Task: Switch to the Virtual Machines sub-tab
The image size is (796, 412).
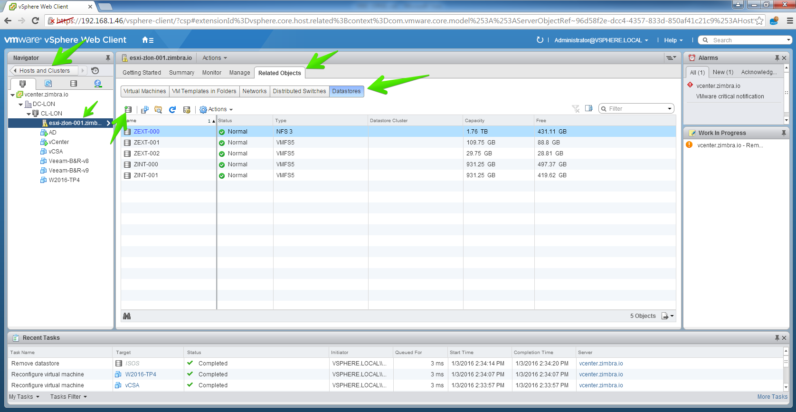Action: pyautogui.click(x=145, y=91)
